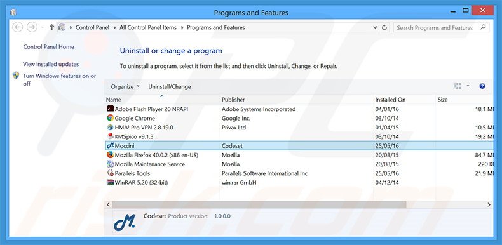The width and height of the screenshot is (502, 245).
Task: Click the 04/12/14 installed date
Action: point(387,182)
